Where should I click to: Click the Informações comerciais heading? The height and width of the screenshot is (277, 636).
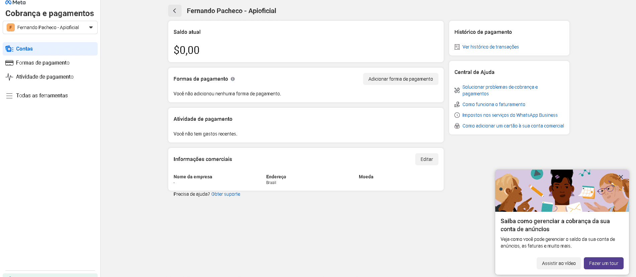tap(203, 159)
